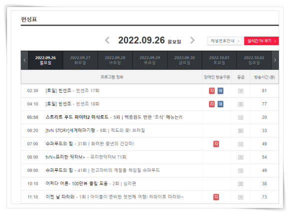This screenshot has height=215, width=290.
Task: Click duration value 81 in 02:30 row
Action: [264, 91]
